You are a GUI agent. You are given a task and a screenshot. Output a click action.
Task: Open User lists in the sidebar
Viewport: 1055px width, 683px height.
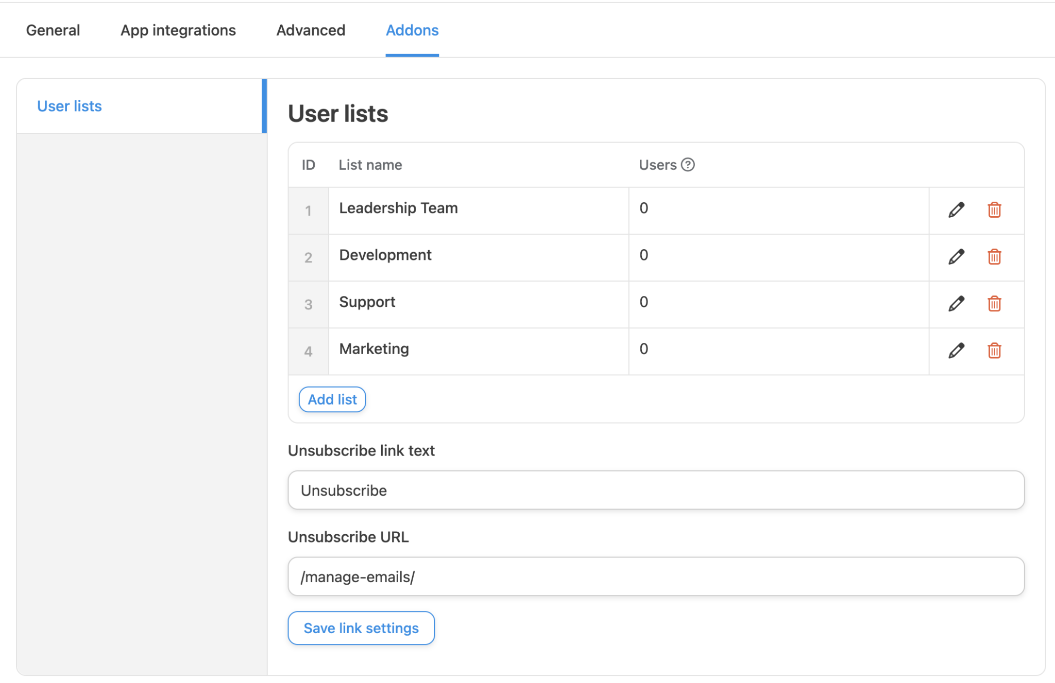pyautogui.click(x=69, y=106)
